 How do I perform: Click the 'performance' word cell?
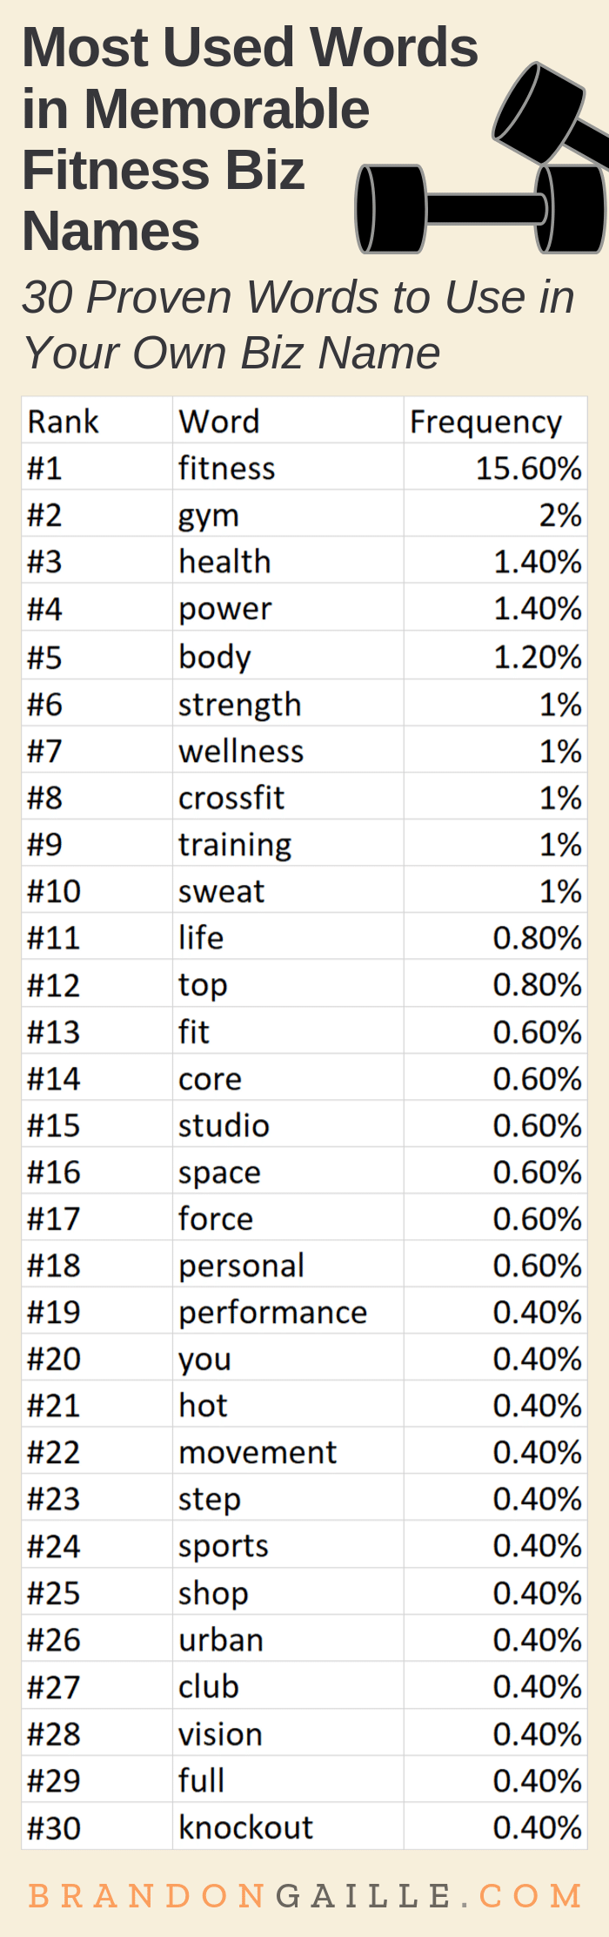tap(273, 1313)
